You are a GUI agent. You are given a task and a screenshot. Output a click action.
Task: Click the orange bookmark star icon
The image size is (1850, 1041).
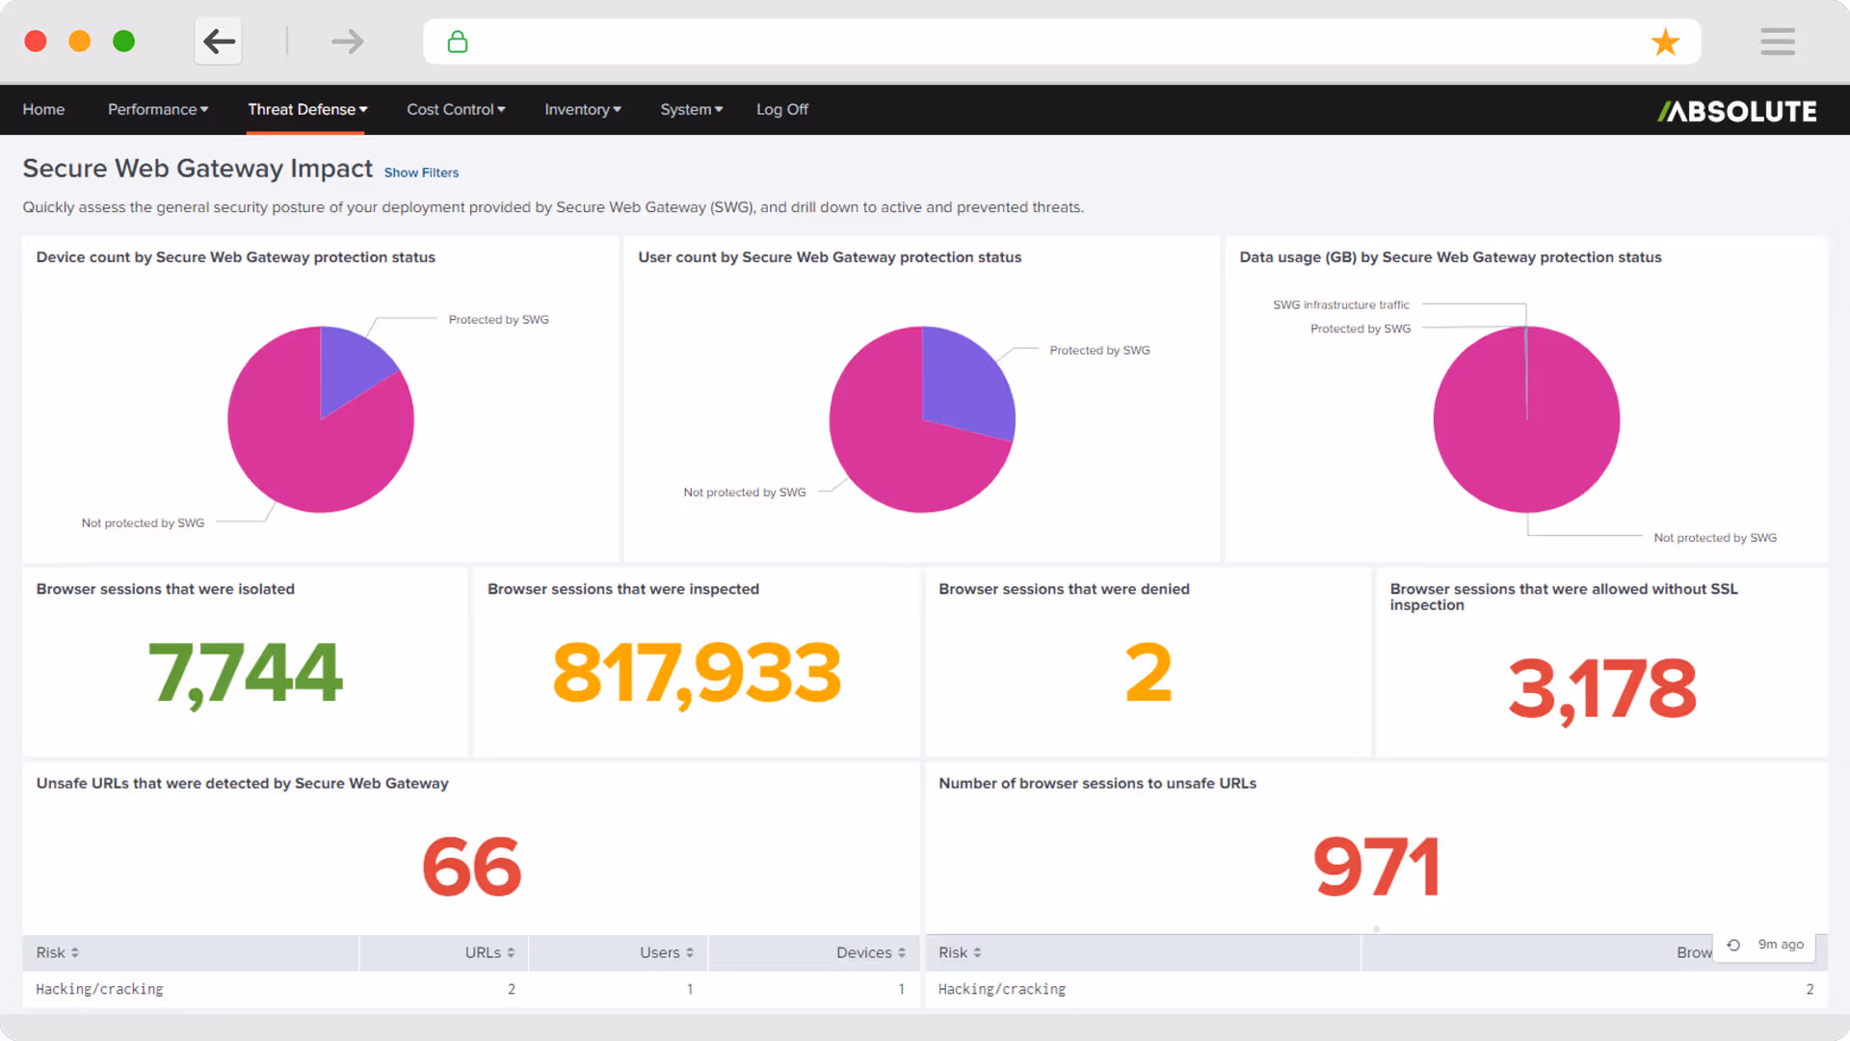1665,41
